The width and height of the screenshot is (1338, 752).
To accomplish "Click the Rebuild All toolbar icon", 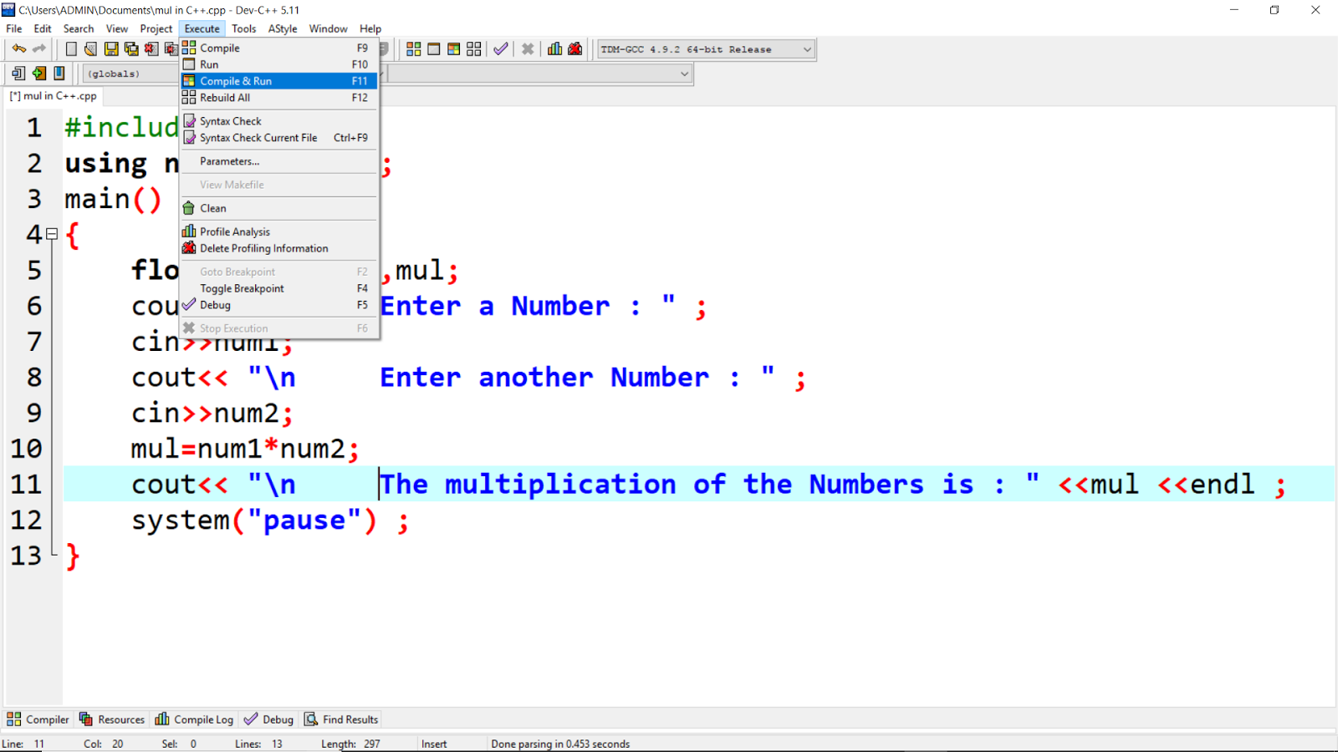I will (473, 48).
